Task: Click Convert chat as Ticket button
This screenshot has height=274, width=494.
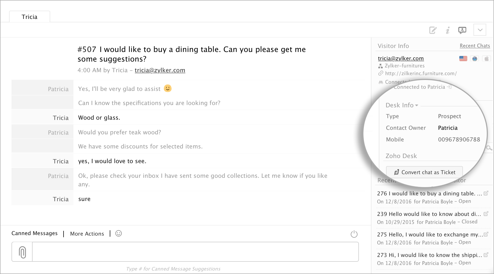Action: [424, 172]
